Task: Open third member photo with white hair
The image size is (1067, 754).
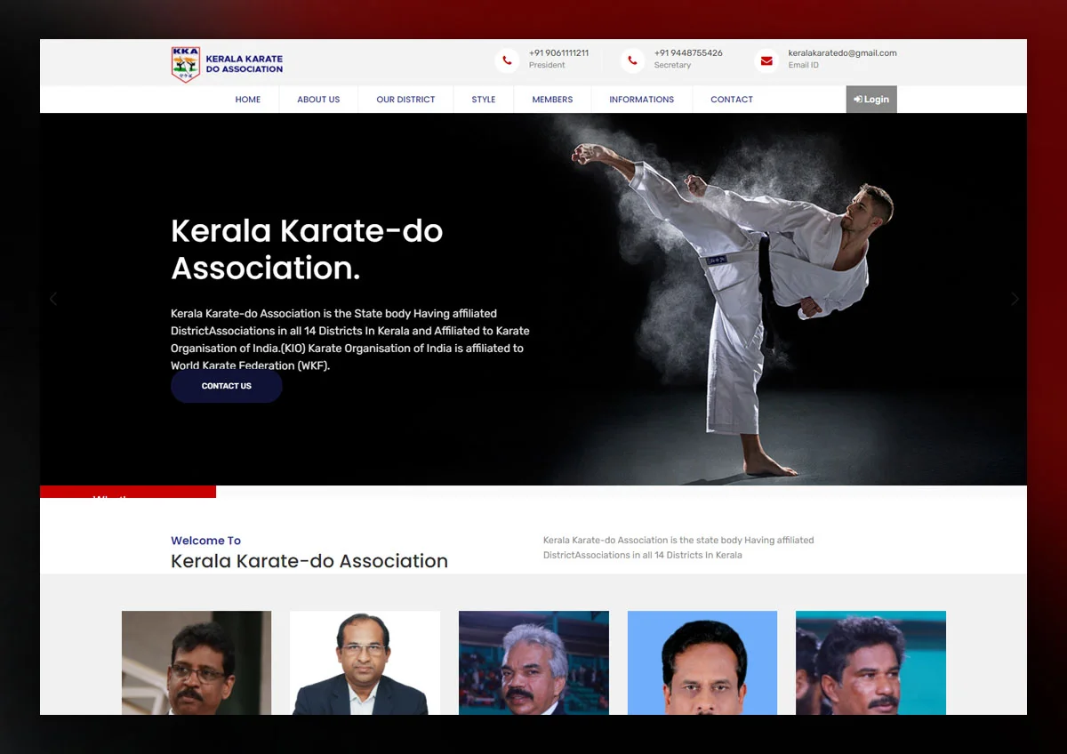Action: coord(533,662)
